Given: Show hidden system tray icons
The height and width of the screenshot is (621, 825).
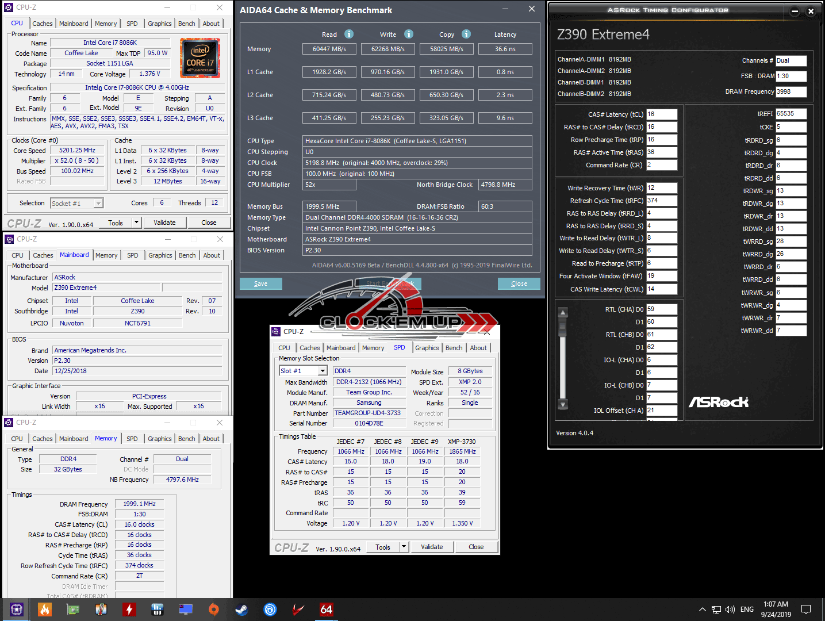Looking at the screenshot, I should pyautogui.click(x=702, y=609).
